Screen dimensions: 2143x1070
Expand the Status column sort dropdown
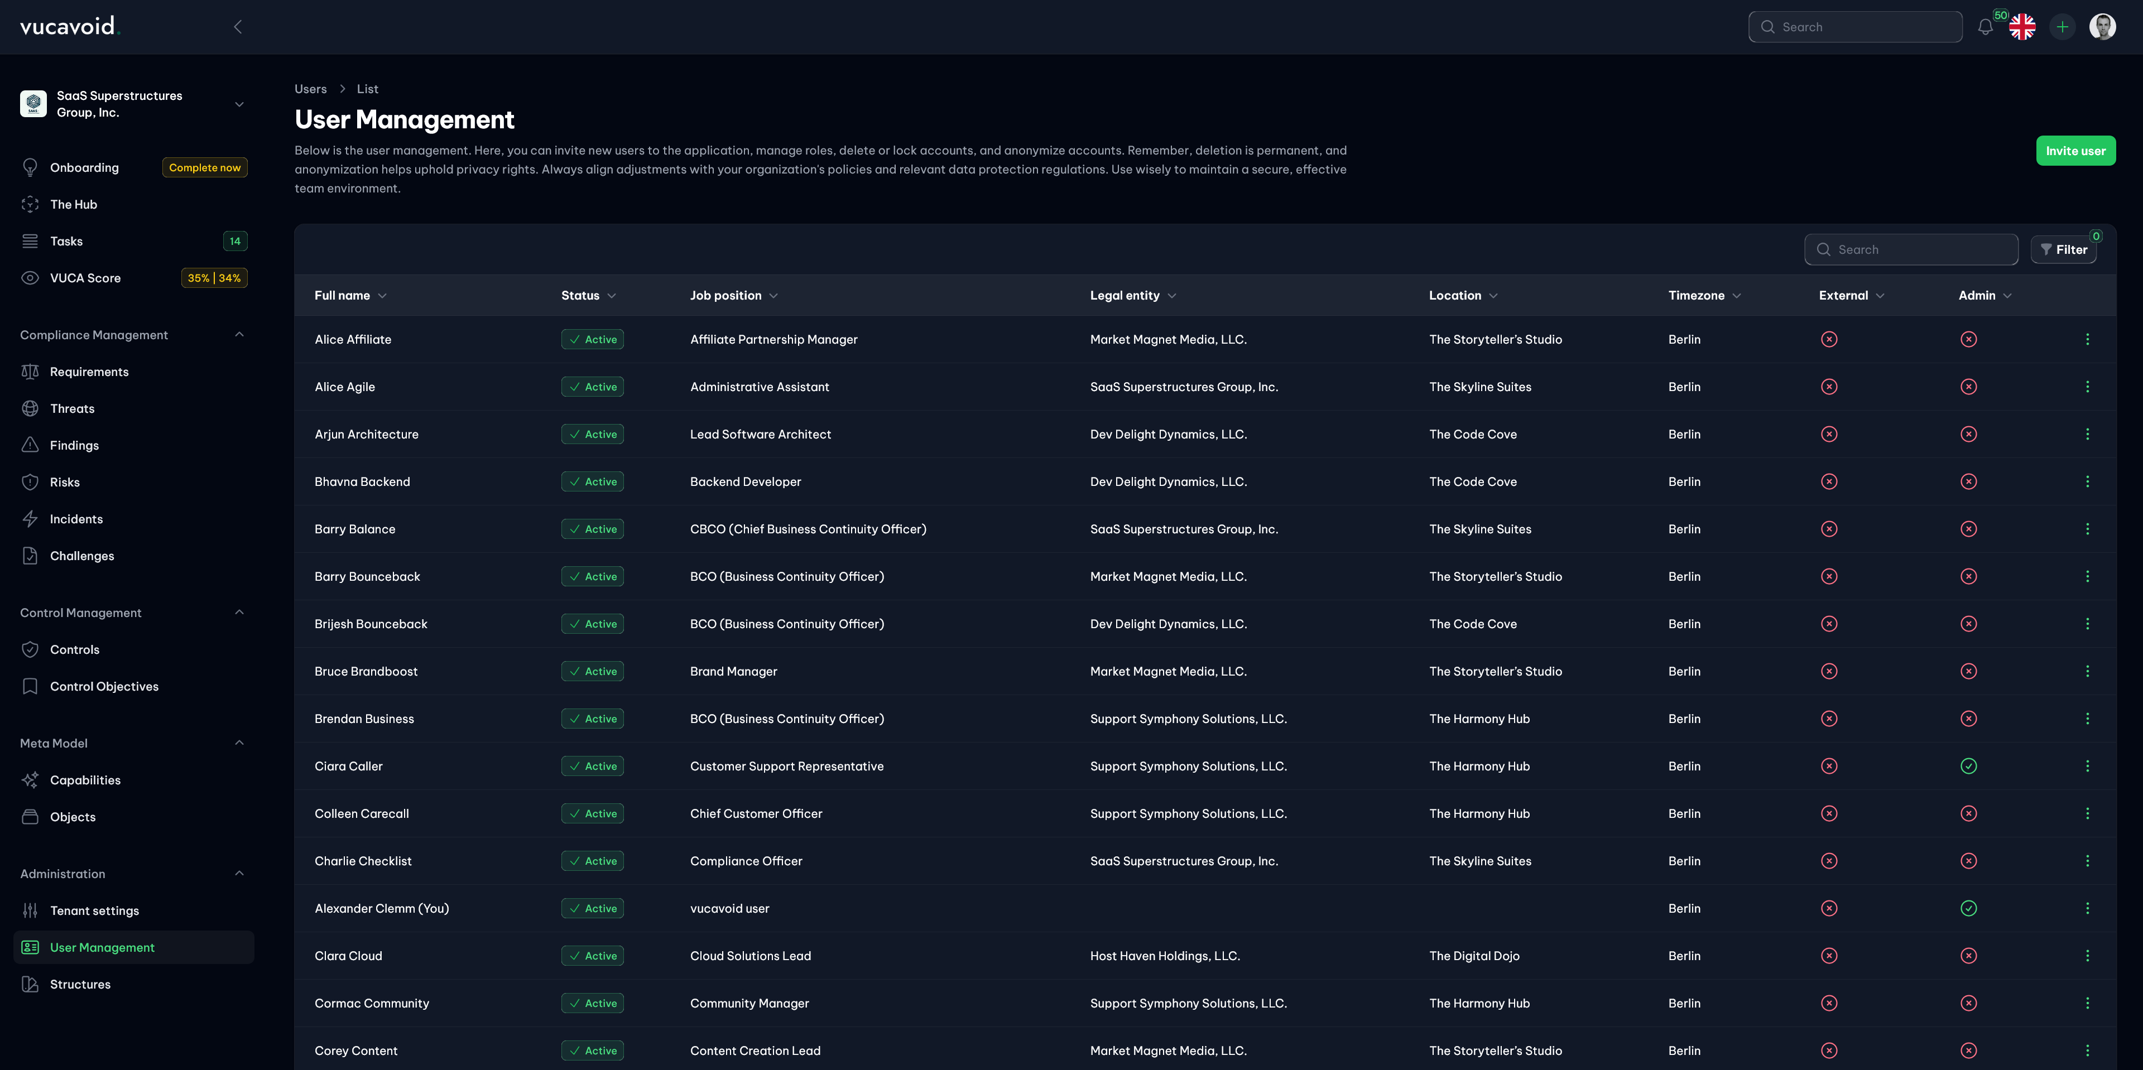pos(612,295)
